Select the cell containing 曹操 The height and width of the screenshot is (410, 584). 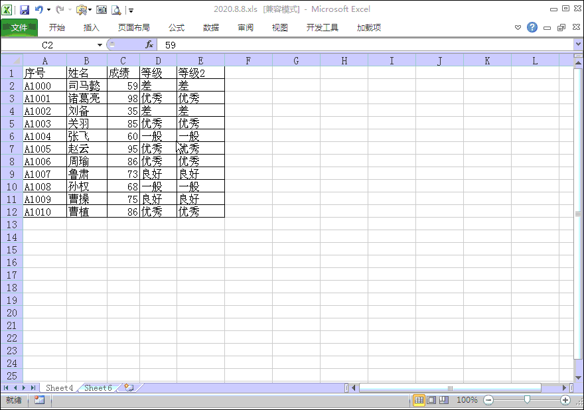coord(87,199)
